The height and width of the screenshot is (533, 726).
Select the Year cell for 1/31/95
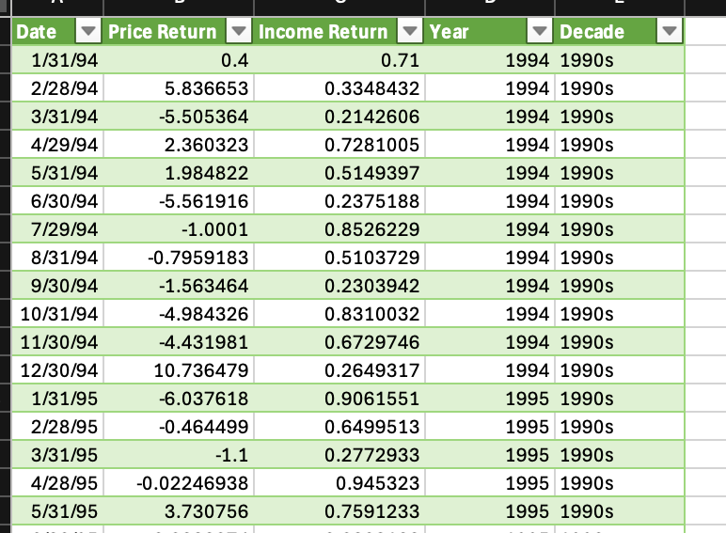tap(489, 399)
